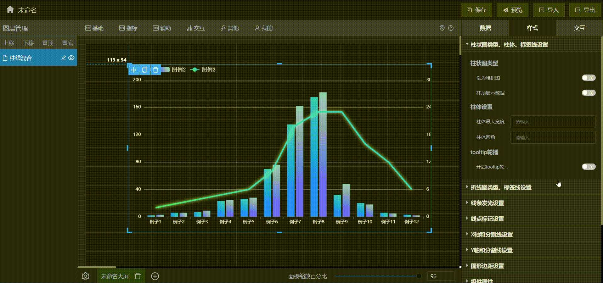Screen dimensions: 603x283
Task: Delete chart using trash icon on chart
Action: [155, 70]
